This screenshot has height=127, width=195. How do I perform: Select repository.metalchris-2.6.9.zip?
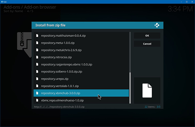pyautogui.click(x=81, y=50)
